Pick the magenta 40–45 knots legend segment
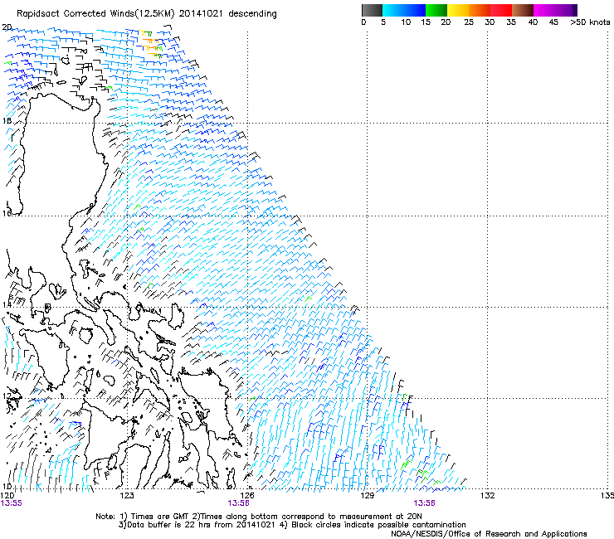 tap(544, 10)
